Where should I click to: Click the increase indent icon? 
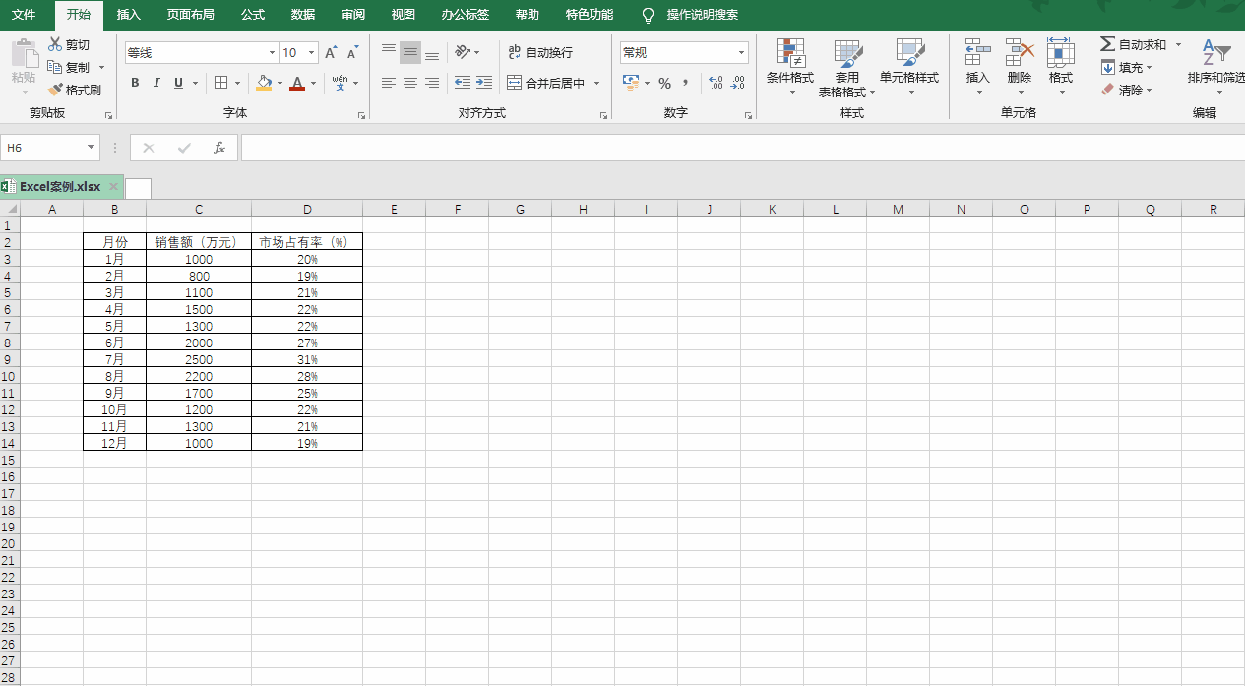click(x=483, y=83)
